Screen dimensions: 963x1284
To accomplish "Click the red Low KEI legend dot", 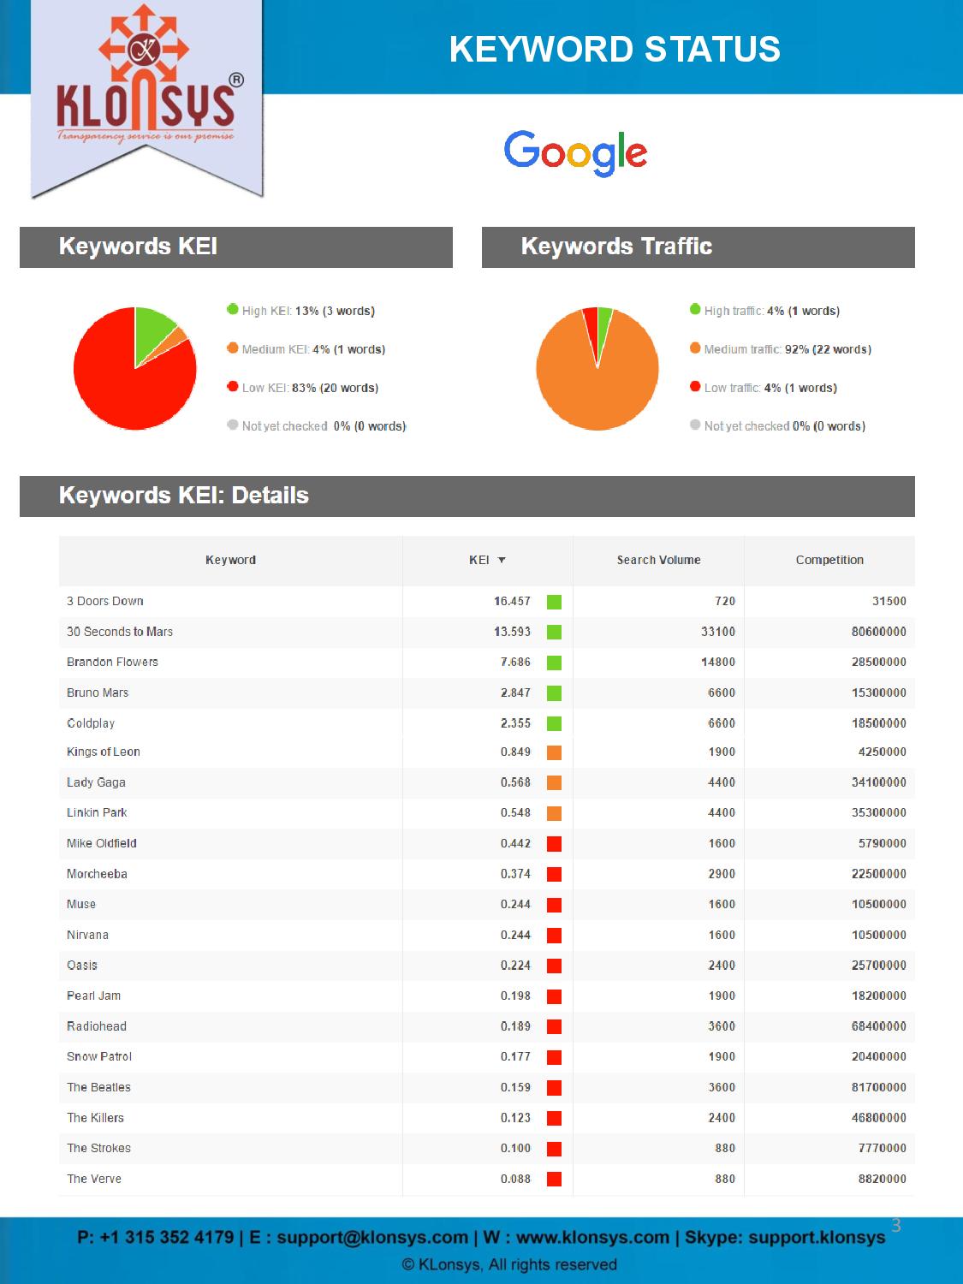I will tap(232, 386).
